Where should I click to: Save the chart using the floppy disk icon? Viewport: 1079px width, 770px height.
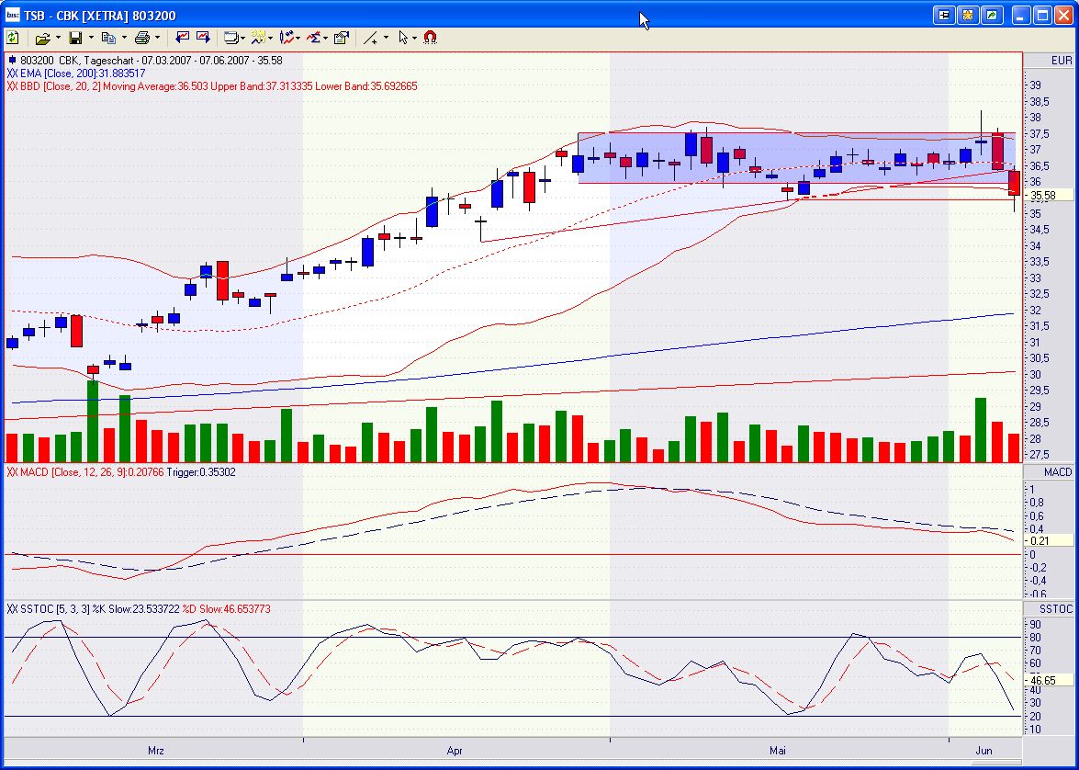pyautogui.click(x=75, y=38)
